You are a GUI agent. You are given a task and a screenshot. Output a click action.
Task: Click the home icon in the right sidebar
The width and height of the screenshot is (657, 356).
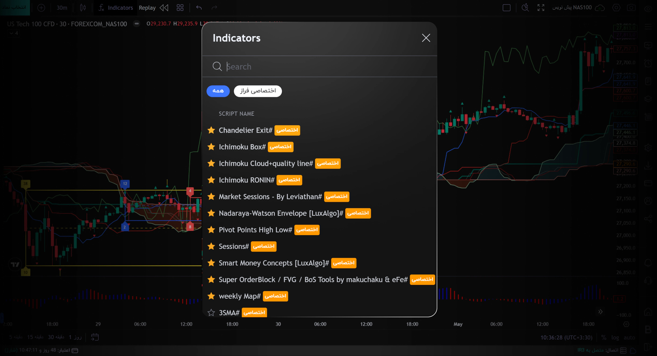tap(648, 312)
